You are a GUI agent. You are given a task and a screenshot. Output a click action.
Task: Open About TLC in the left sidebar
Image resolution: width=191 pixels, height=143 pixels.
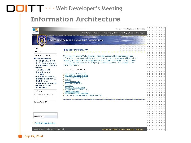38,52
